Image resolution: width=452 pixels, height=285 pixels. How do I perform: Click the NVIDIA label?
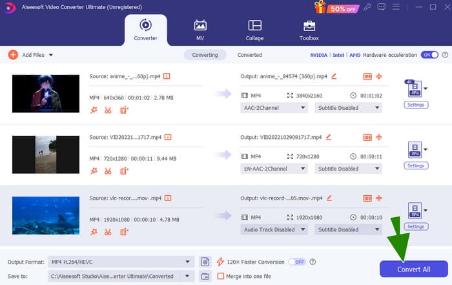click(x=319, y=55)
